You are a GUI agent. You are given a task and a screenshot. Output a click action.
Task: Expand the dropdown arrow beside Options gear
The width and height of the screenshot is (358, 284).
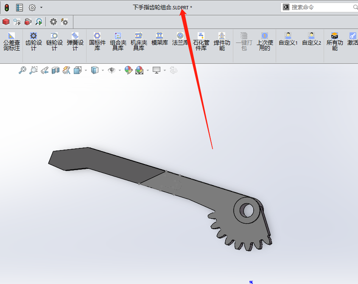click(41, 8)
